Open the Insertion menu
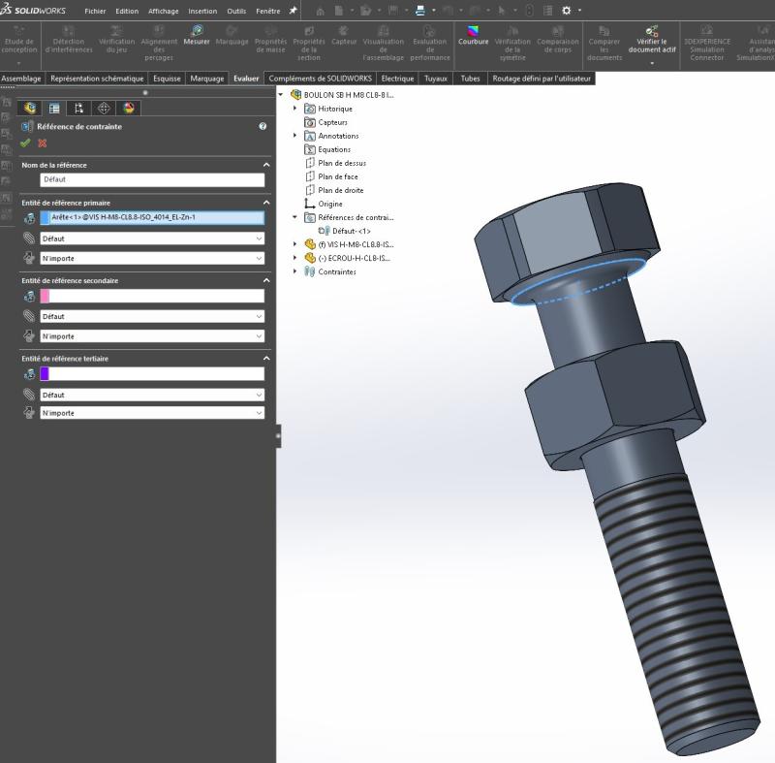The height and width of the screenshot is (763, 775). pyautogui.click(x=202, y=11)
